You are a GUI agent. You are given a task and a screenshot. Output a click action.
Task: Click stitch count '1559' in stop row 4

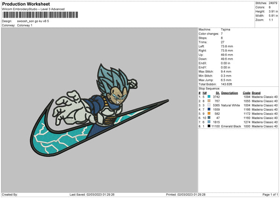216,110
